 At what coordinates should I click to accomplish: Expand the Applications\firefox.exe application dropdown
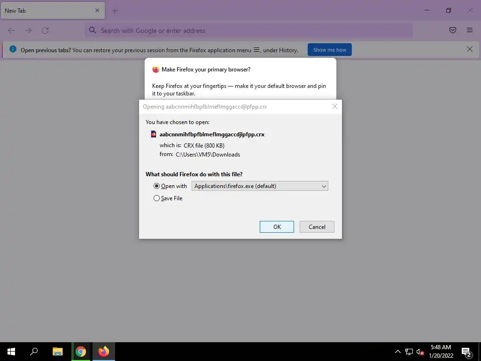click(260, 186)
